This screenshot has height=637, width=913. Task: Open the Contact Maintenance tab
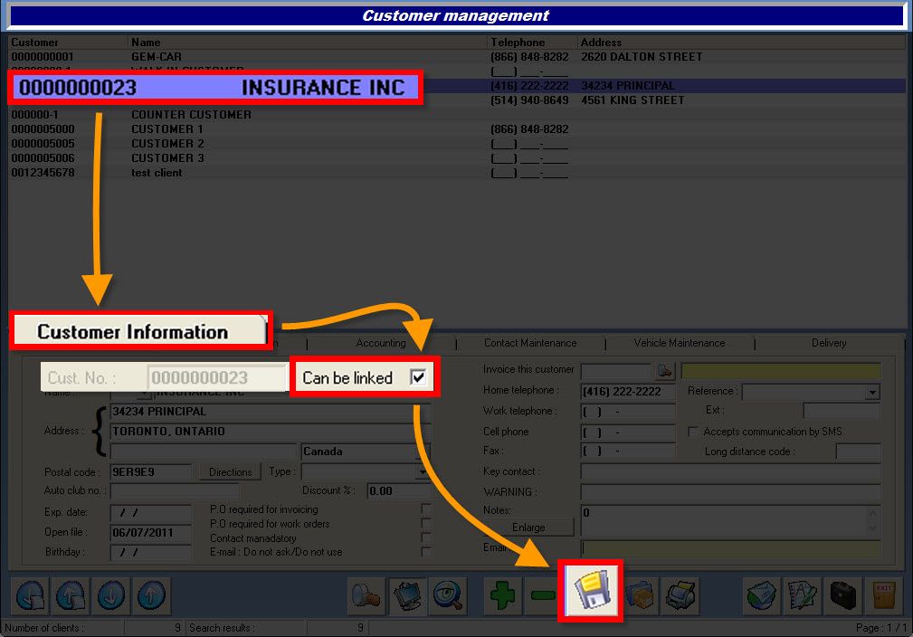point(530,343)
